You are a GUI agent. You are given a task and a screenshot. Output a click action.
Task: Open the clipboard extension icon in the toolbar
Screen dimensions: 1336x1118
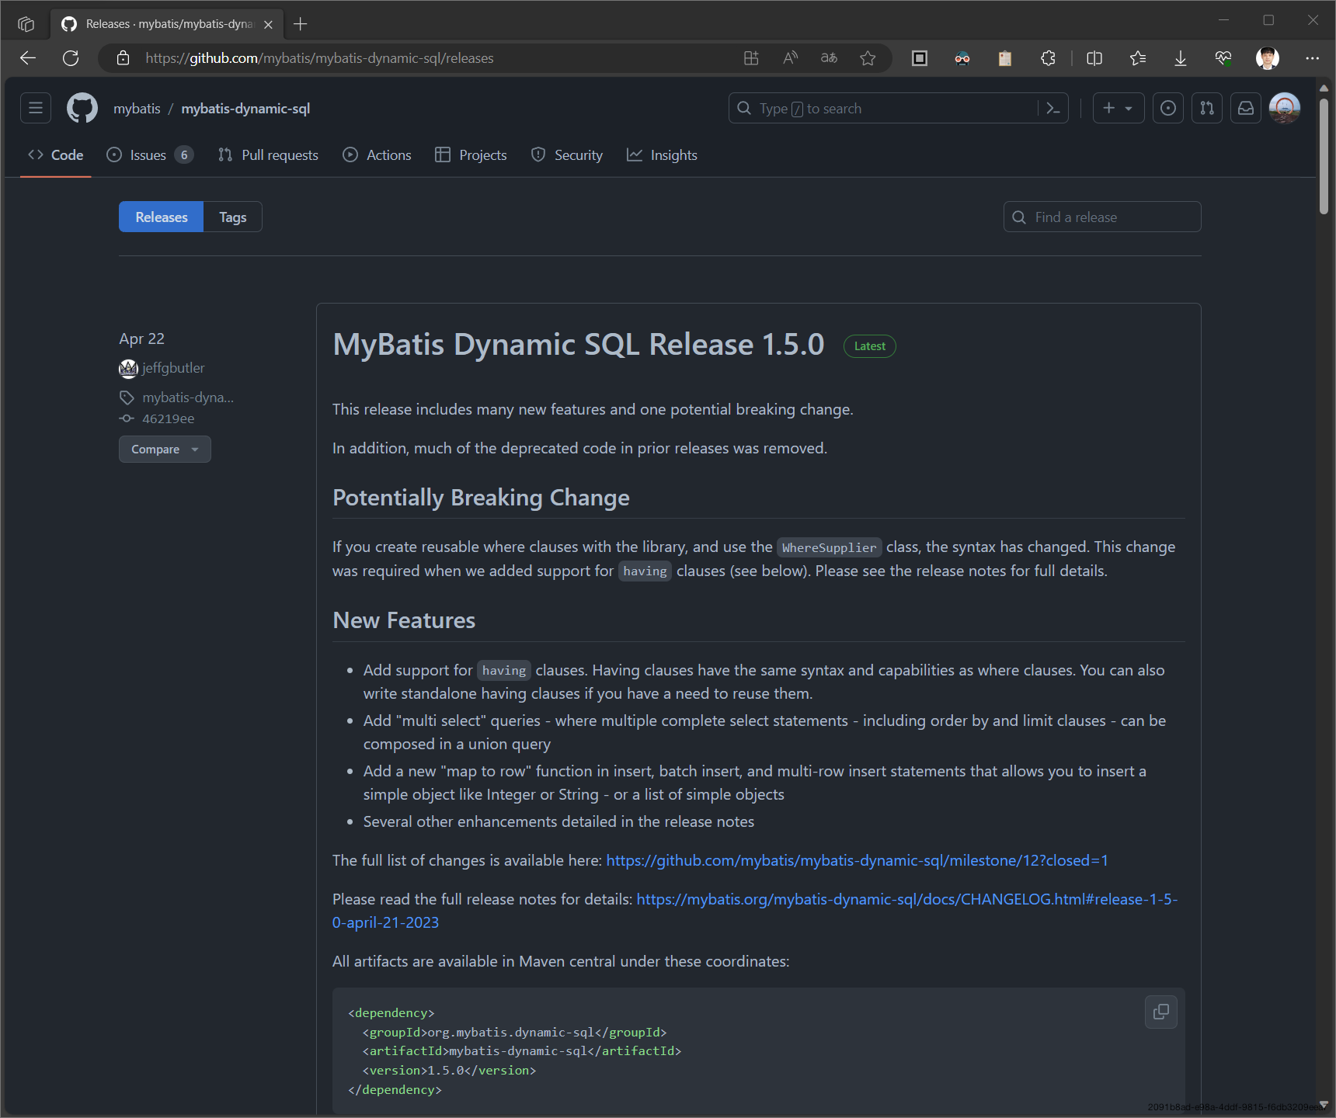click(x=1005, y=58)
